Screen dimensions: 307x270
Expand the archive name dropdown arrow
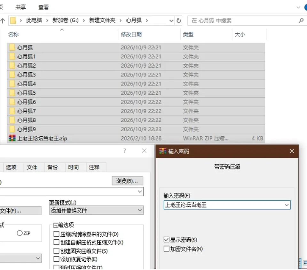click(x=140, y=192)
